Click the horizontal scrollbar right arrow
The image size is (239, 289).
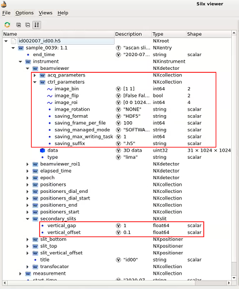(229, 282)
